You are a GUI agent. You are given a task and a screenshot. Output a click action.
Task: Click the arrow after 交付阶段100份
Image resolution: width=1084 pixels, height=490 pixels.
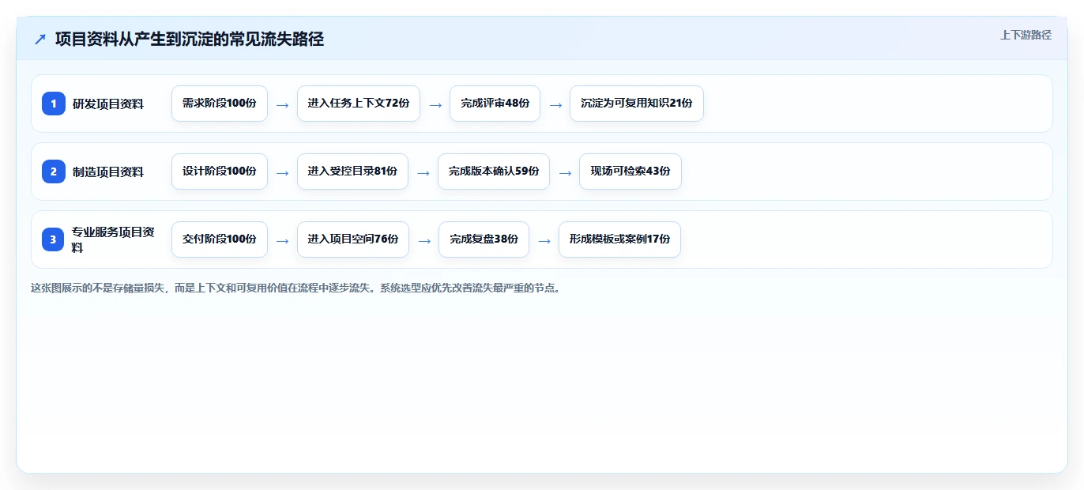(282, 240)
